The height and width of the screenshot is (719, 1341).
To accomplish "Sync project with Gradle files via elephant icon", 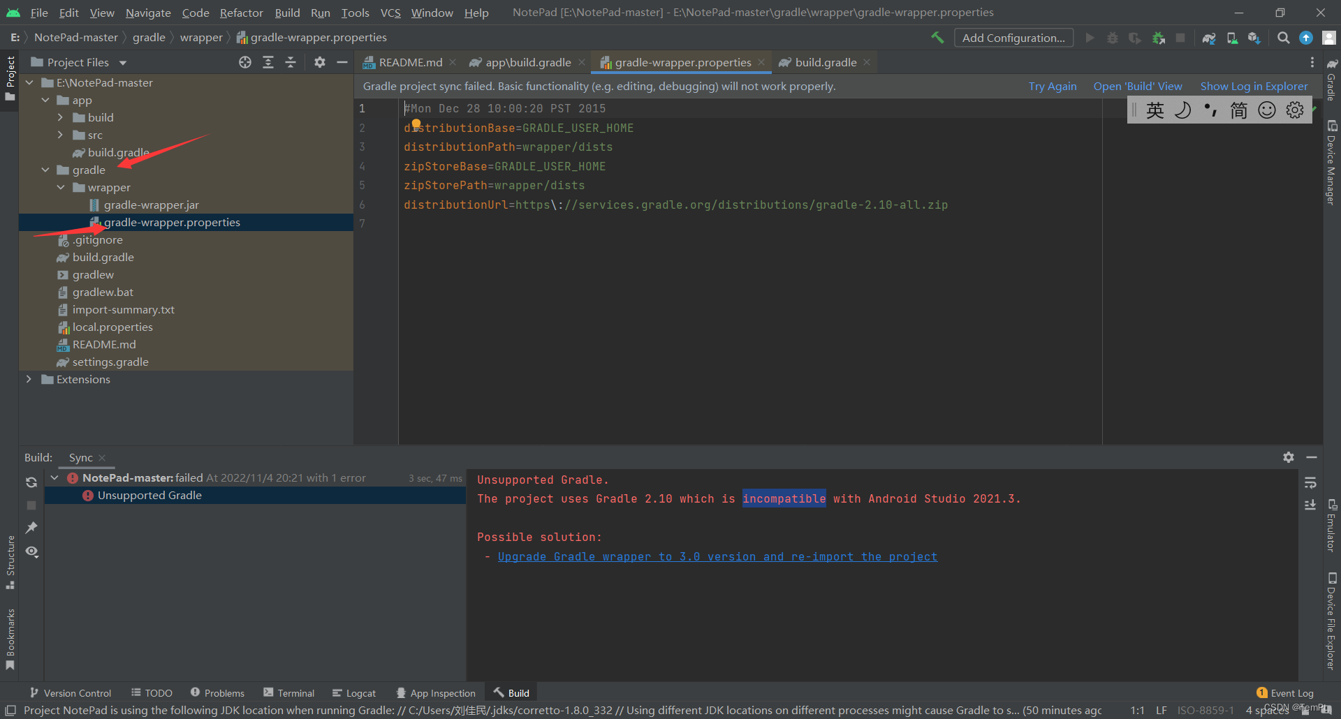I will [1209, 38].
